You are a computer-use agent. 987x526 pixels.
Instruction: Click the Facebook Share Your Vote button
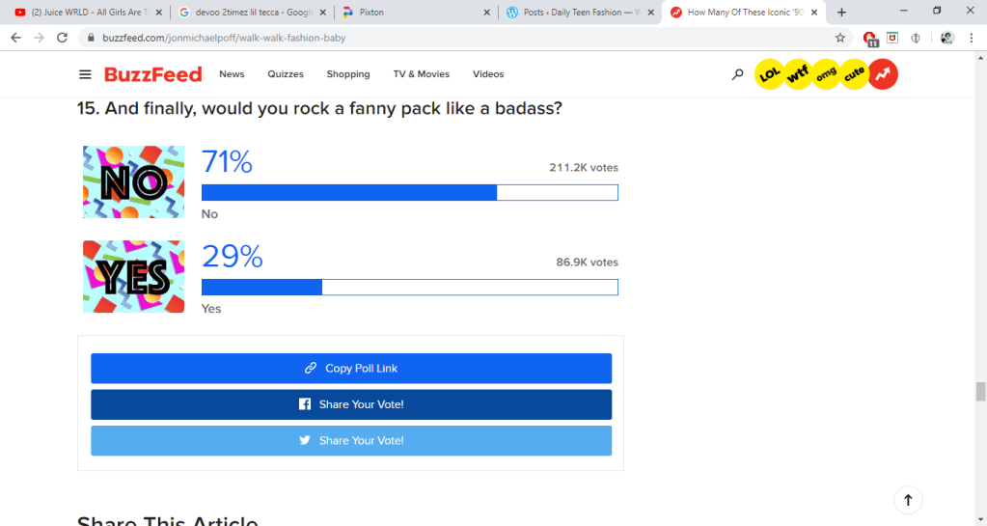click(x=351, y=404)
